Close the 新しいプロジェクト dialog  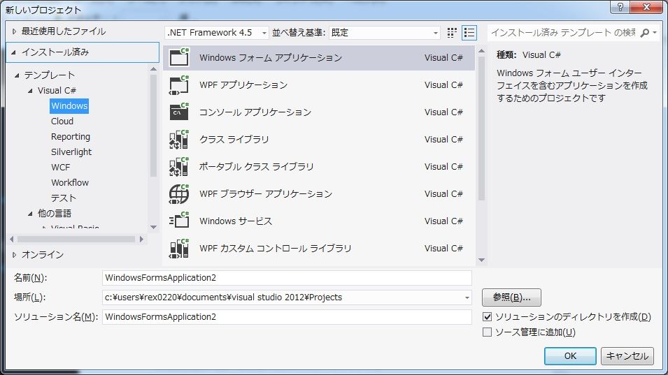(647, 7)
